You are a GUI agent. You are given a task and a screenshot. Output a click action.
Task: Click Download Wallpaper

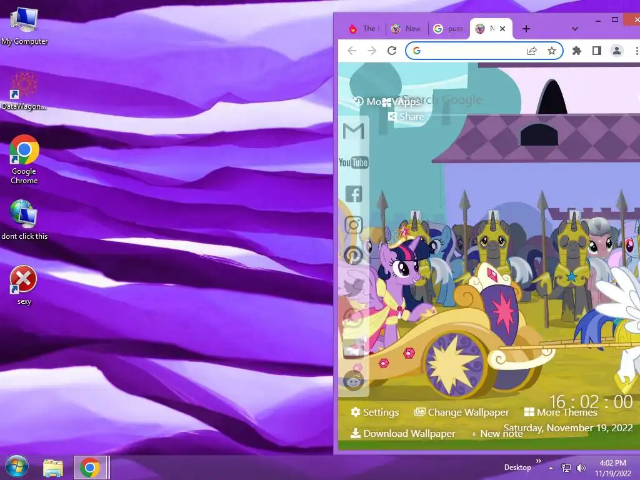click(403, 434)
